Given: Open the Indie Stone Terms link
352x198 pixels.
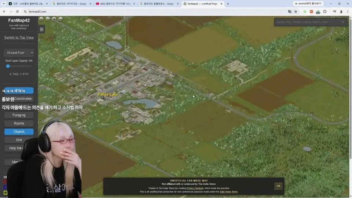Looking at the screenshot, I should click(228, 192).
